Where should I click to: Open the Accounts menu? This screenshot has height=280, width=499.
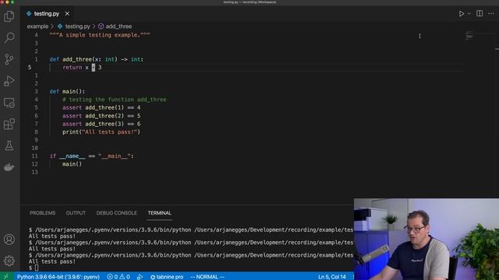9,240
